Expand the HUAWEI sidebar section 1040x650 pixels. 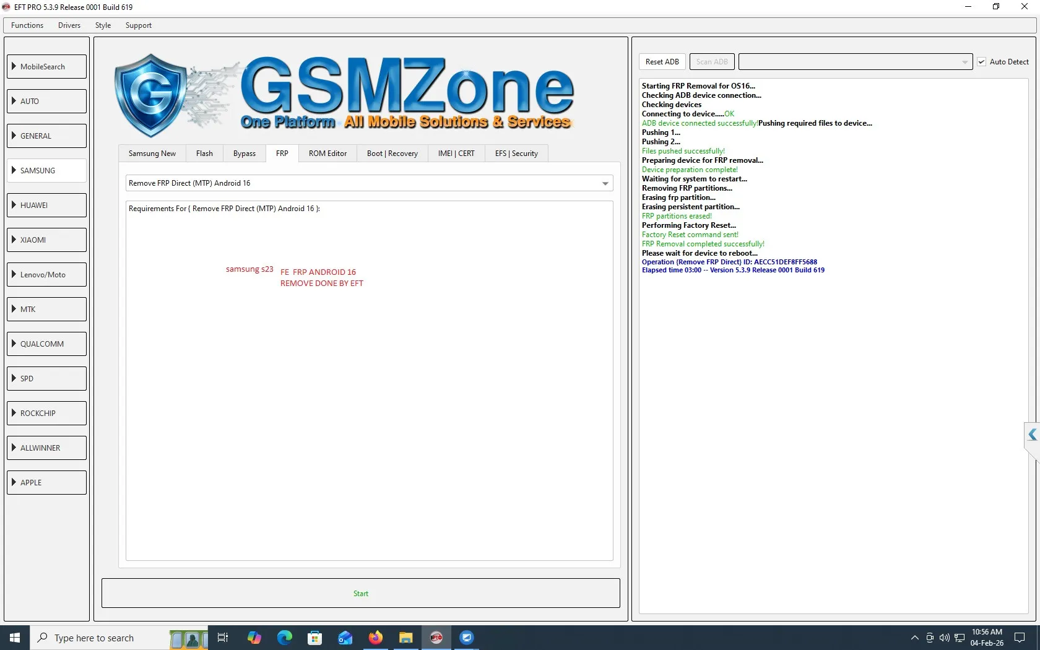click(x=47, y=206)
